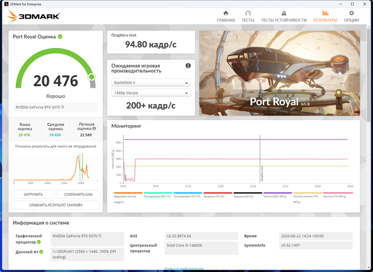Open the ГЛАВНАЯ home icon
The height and width of the screenshot is (272, 373).
click(226, 13)
